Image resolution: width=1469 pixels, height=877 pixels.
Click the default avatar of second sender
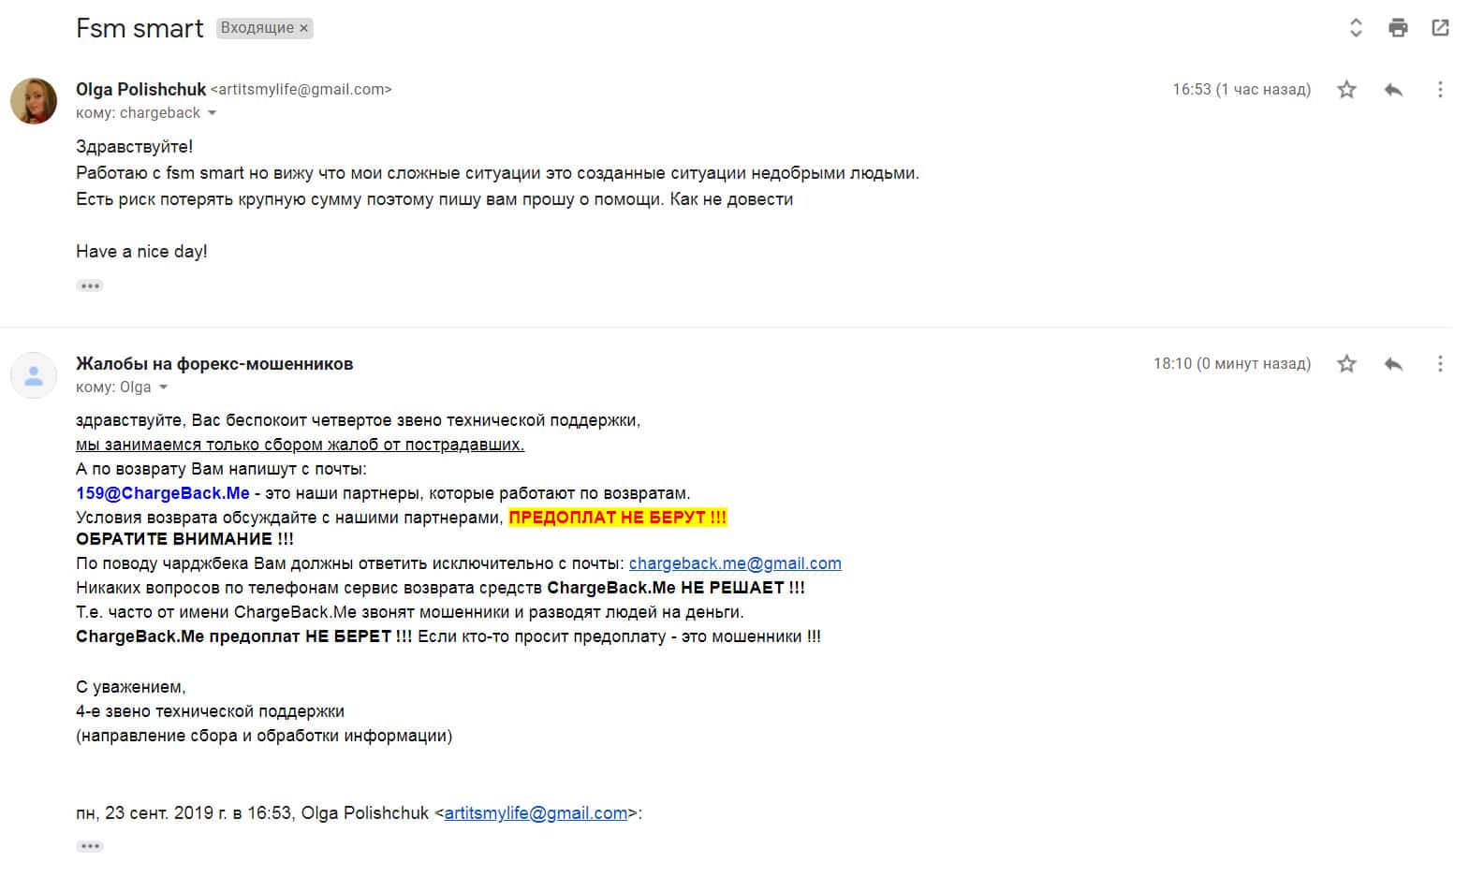pos(34,375)
